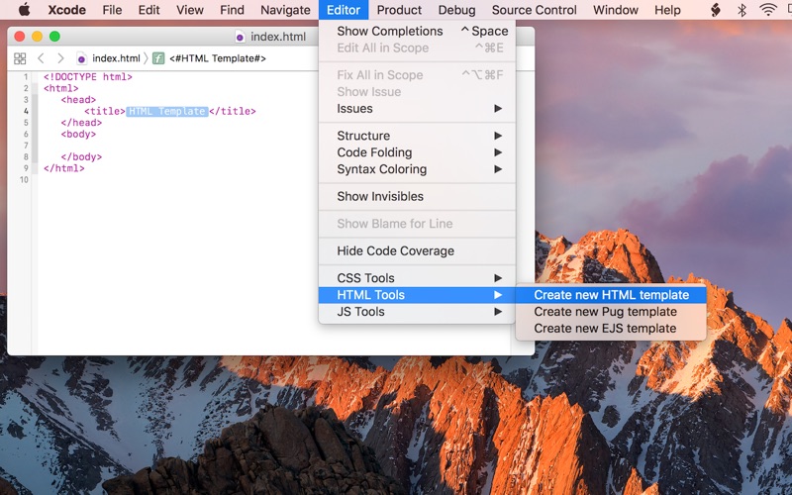This screenshot has width=792, height=495.
Task: Expand the Structure submenu
Action: click(417, 136)
